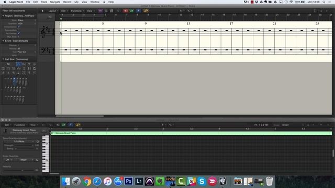Open Google Chrome from the Dock
Viewport: 335px width, 188px height.
click(x=87, y=181)
